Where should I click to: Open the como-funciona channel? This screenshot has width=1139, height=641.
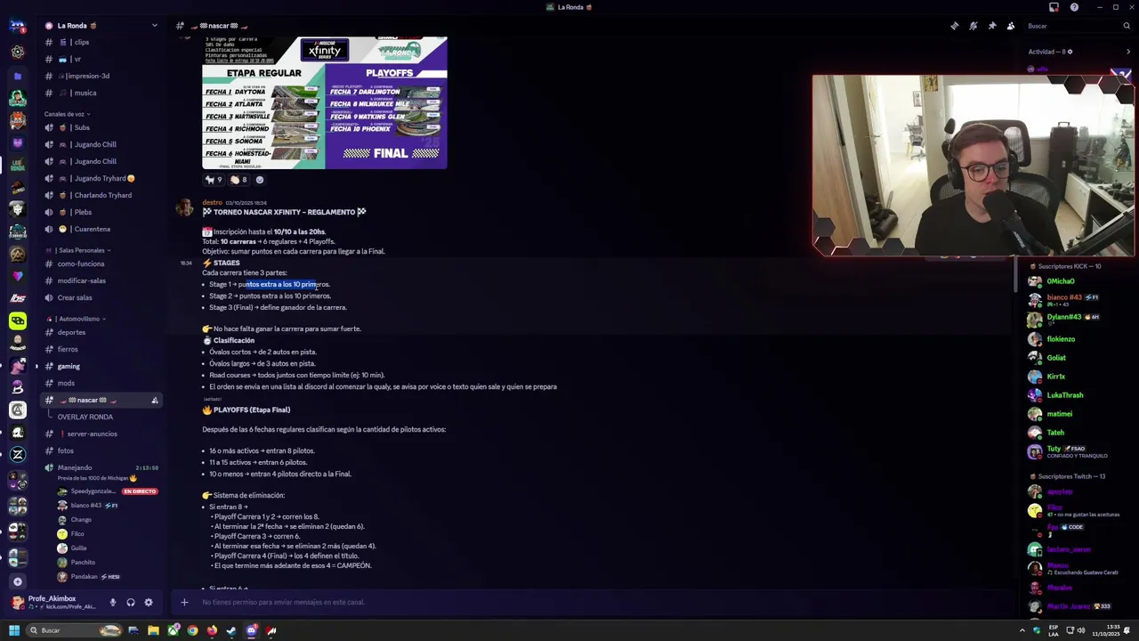tap(102, 264)
